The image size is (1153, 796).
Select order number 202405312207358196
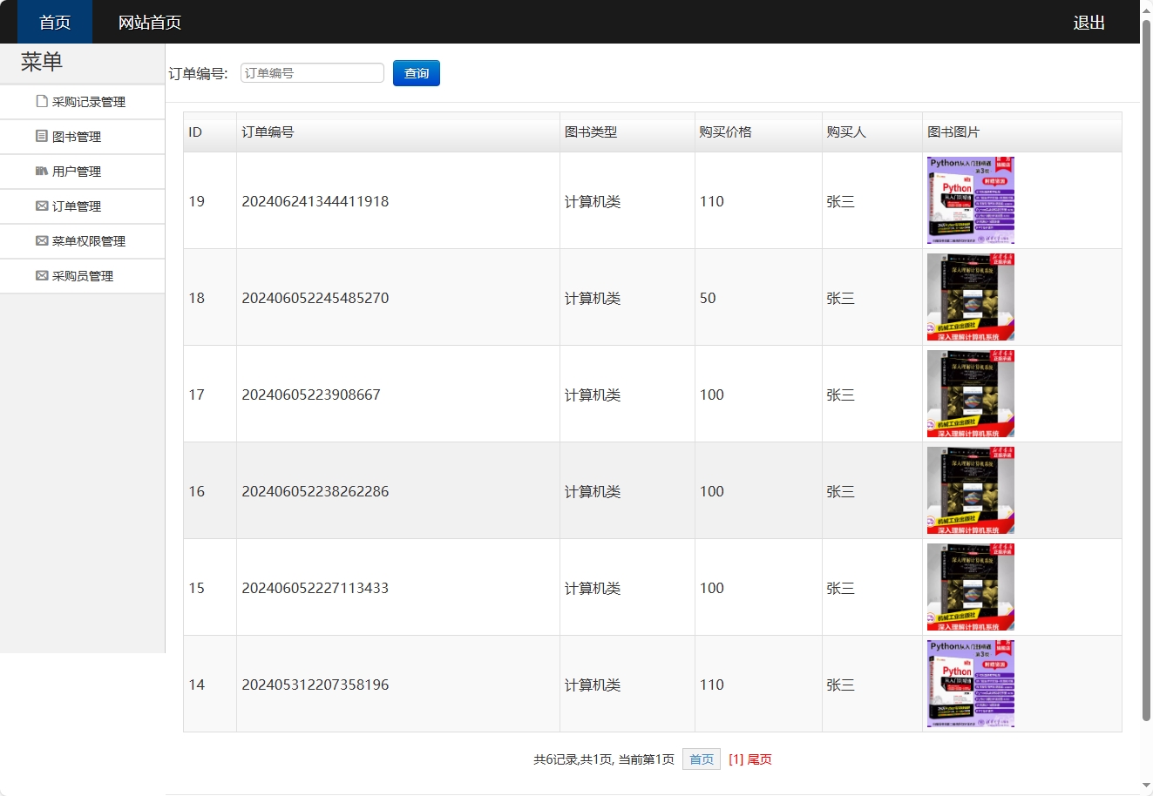point(315,685)
